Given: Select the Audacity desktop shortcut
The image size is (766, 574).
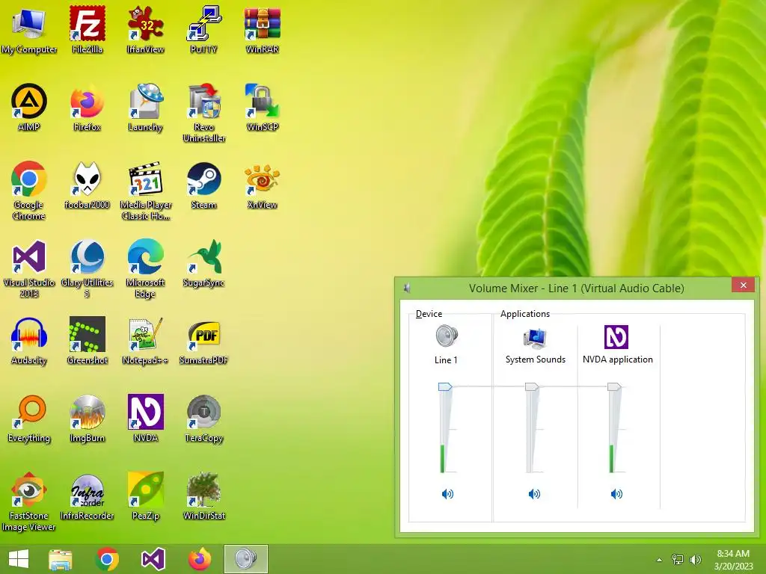Looking at the screenshot, I should click(29, 341).
